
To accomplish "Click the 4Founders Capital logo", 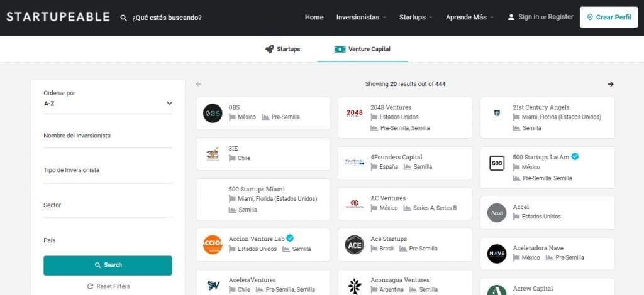I will coord(355,163).
